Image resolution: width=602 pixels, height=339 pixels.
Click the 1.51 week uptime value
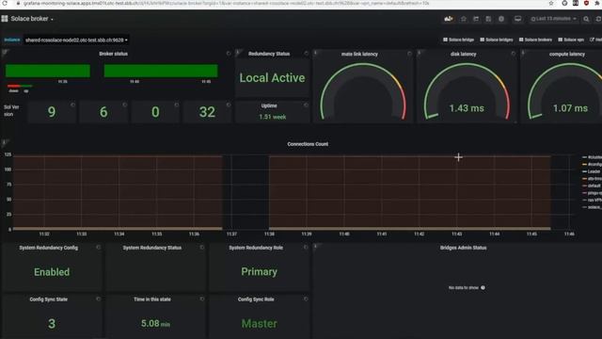[272, 117]
